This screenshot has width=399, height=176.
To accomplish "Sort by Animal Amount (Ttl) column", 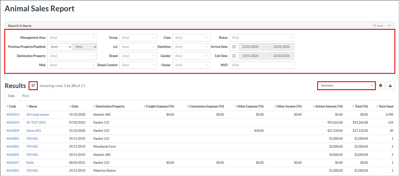I will tap(329, 106).
